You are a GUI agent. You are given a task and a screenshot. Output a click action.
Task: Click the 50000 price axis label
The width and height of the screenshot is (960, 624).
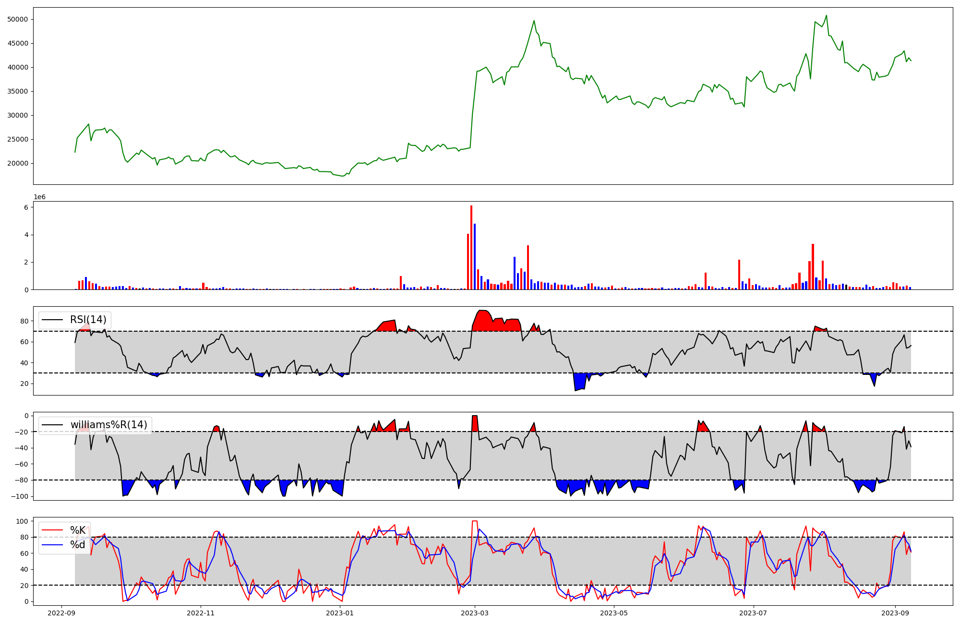coord(18,19)
